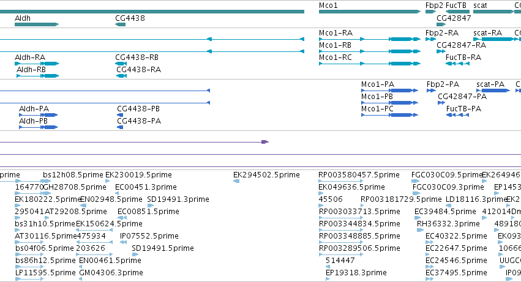Click the RP003348885.5prime EST label
The image size is (521, 282).
click(x=359, y=237)
